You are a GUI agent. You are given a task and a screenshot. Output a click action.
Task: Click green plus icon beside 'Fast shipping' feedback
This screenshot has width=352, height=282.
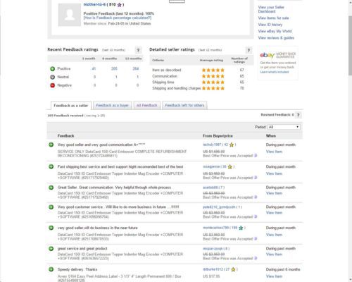(x=51, y=166)
